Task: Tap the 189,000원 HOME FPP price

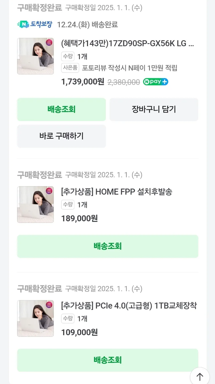Action: point(79,218)
